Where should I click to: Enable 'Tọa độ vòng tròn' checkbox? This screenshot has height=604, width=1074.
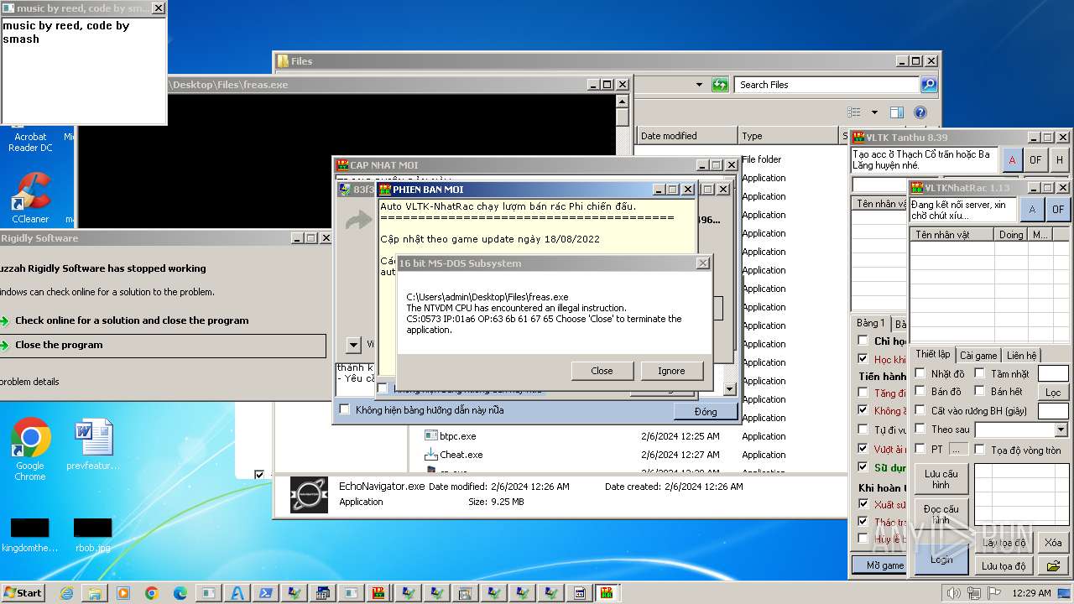[x=979, y=450]
